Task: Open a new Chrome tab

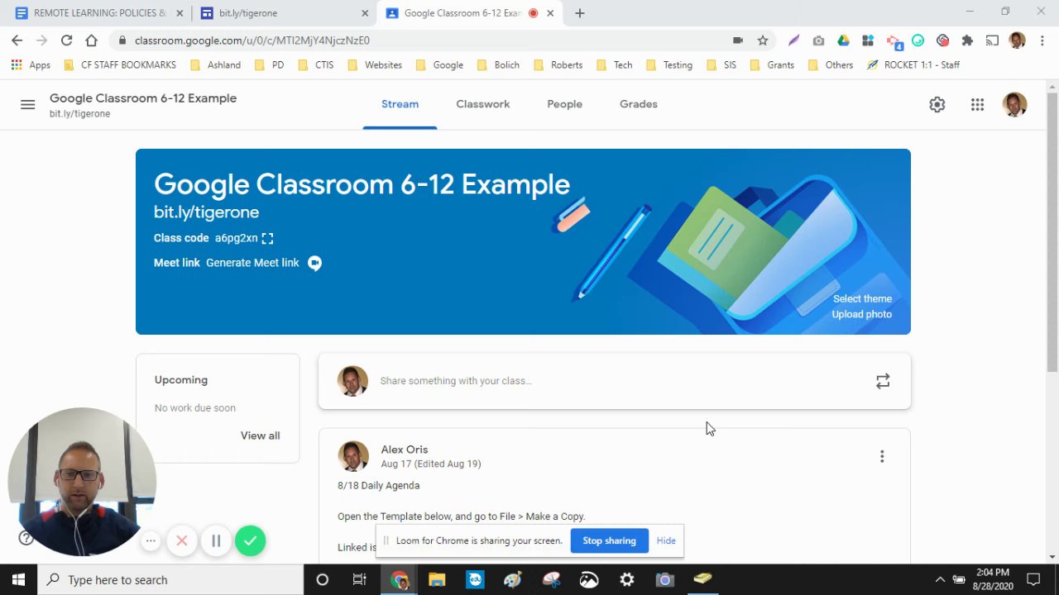Action: [x=579, y=13]
